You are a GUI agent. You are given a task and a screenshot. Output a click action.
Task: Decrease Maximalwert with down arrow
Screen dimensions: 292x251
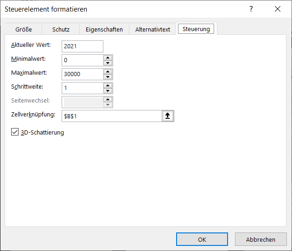(x=108, y=77)
